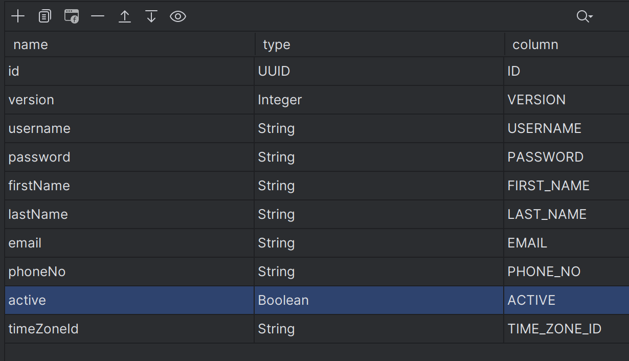Select the email attribute row
The image size is (629, 361).
[x=317, y=243]
